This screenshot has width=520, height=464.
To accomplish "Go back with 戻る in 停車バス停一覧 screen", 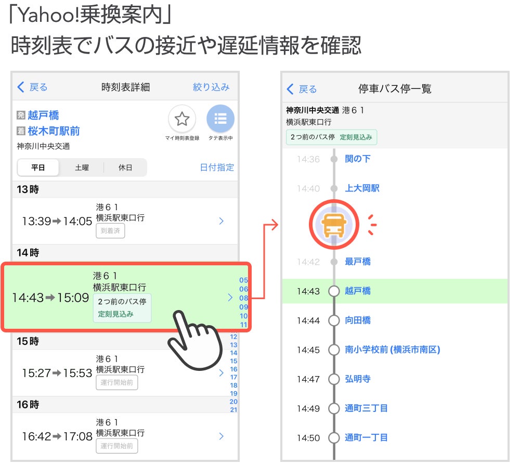I will [x=302, y=89].
